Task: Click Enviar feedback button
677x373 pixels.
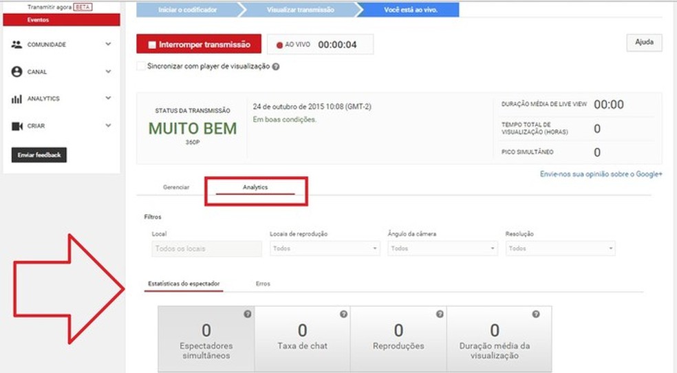Action: pyautogui.click(x=39, y=155)
